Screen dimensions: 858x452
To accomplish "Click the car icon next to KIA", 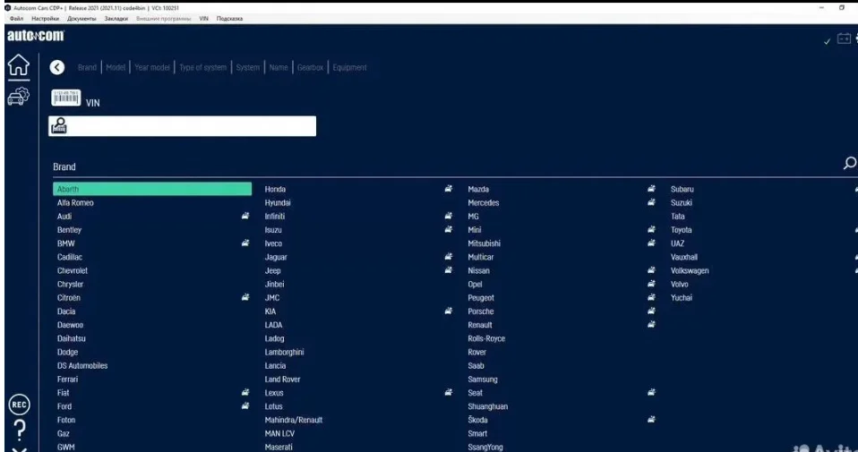I will point(448,311).
